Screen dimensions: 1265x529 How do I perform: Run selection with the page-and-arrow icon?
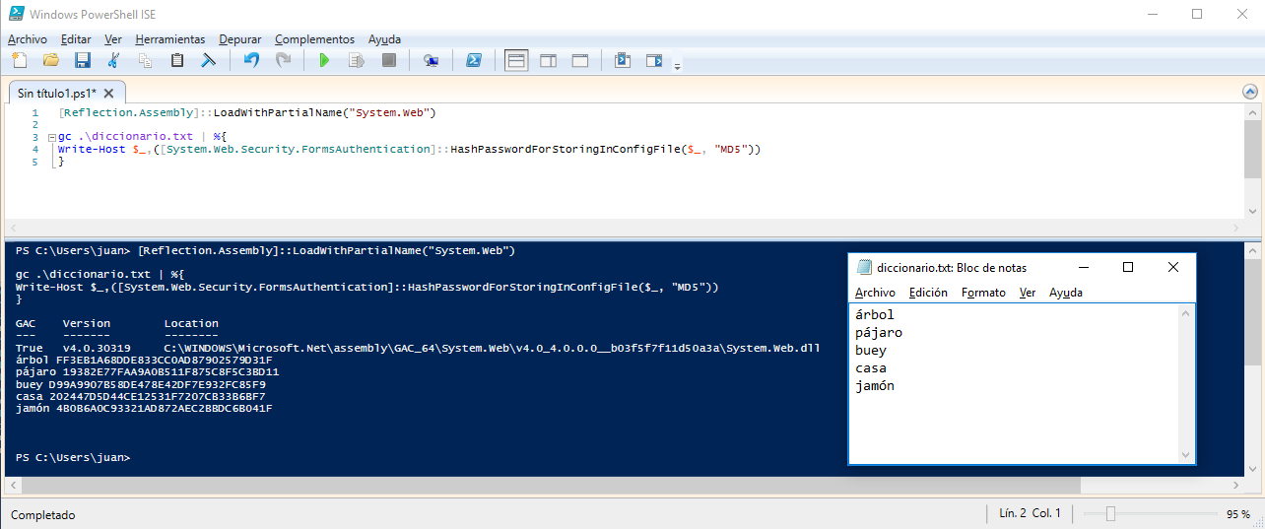(x=357, y=60)
